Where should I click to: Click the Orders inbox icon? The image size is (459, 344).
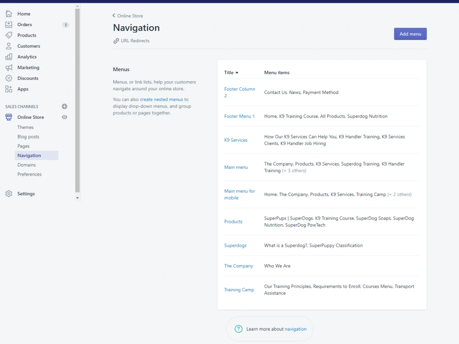(x=9, y=25)
